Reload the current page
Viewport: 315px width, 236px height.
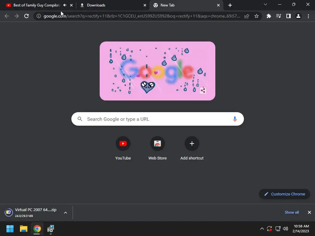tap(26, 16)
